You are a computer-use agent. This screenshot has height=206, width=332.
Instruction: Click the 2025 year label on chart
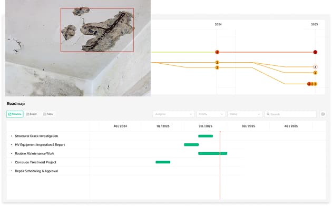(x=315, y=24)
